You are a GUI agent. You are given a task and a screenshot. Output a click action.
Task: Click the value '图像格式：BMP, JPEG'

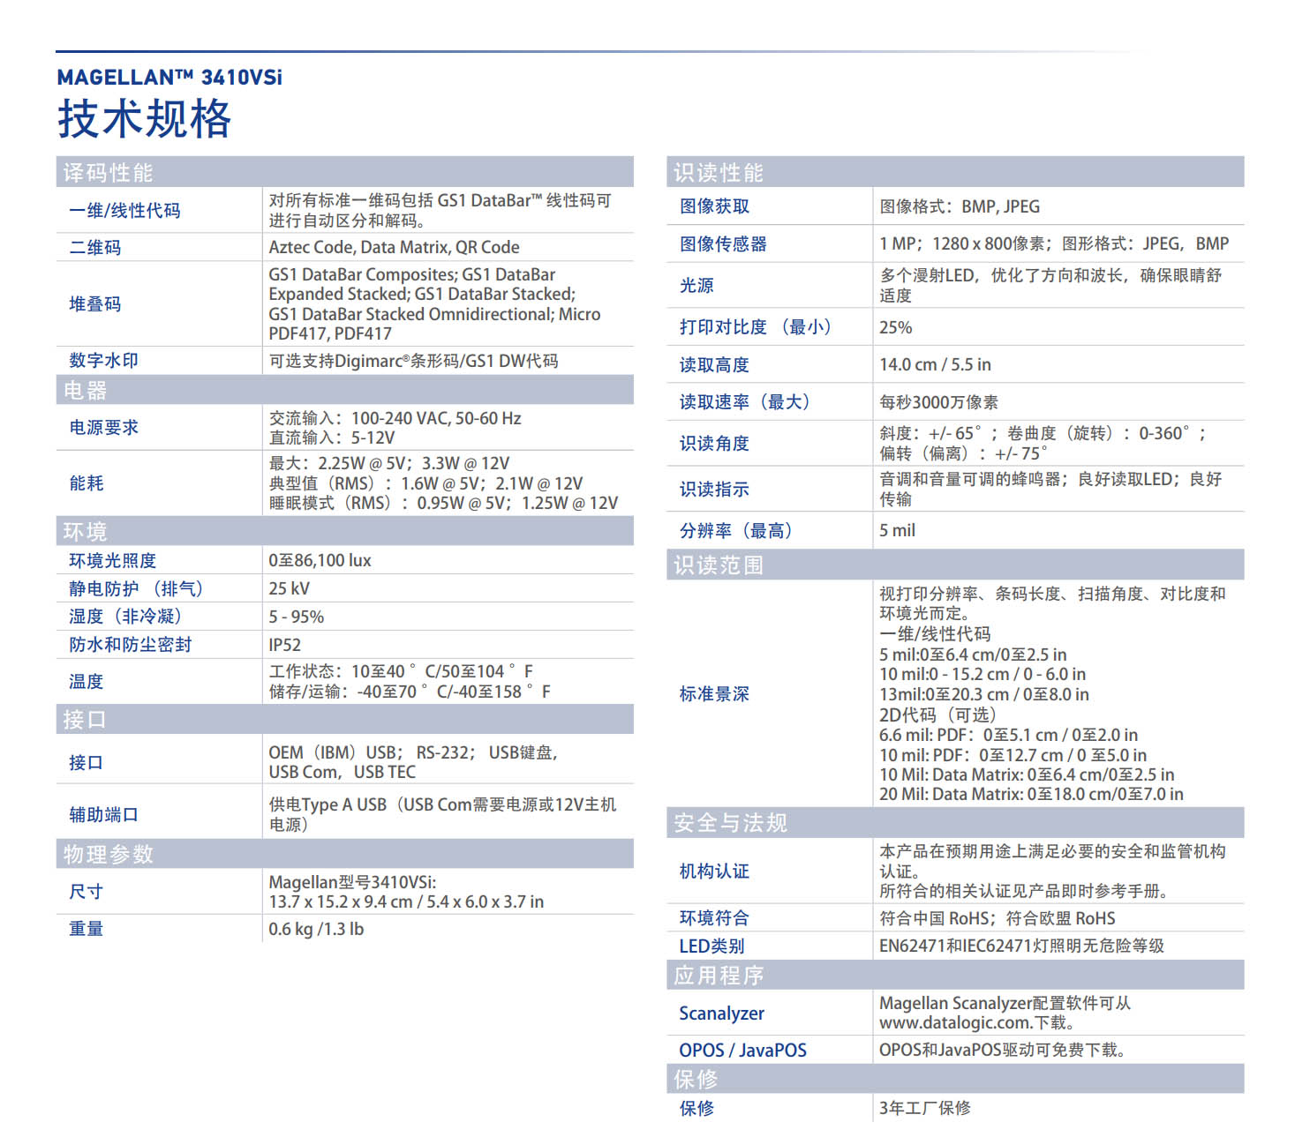pos(960,206)
